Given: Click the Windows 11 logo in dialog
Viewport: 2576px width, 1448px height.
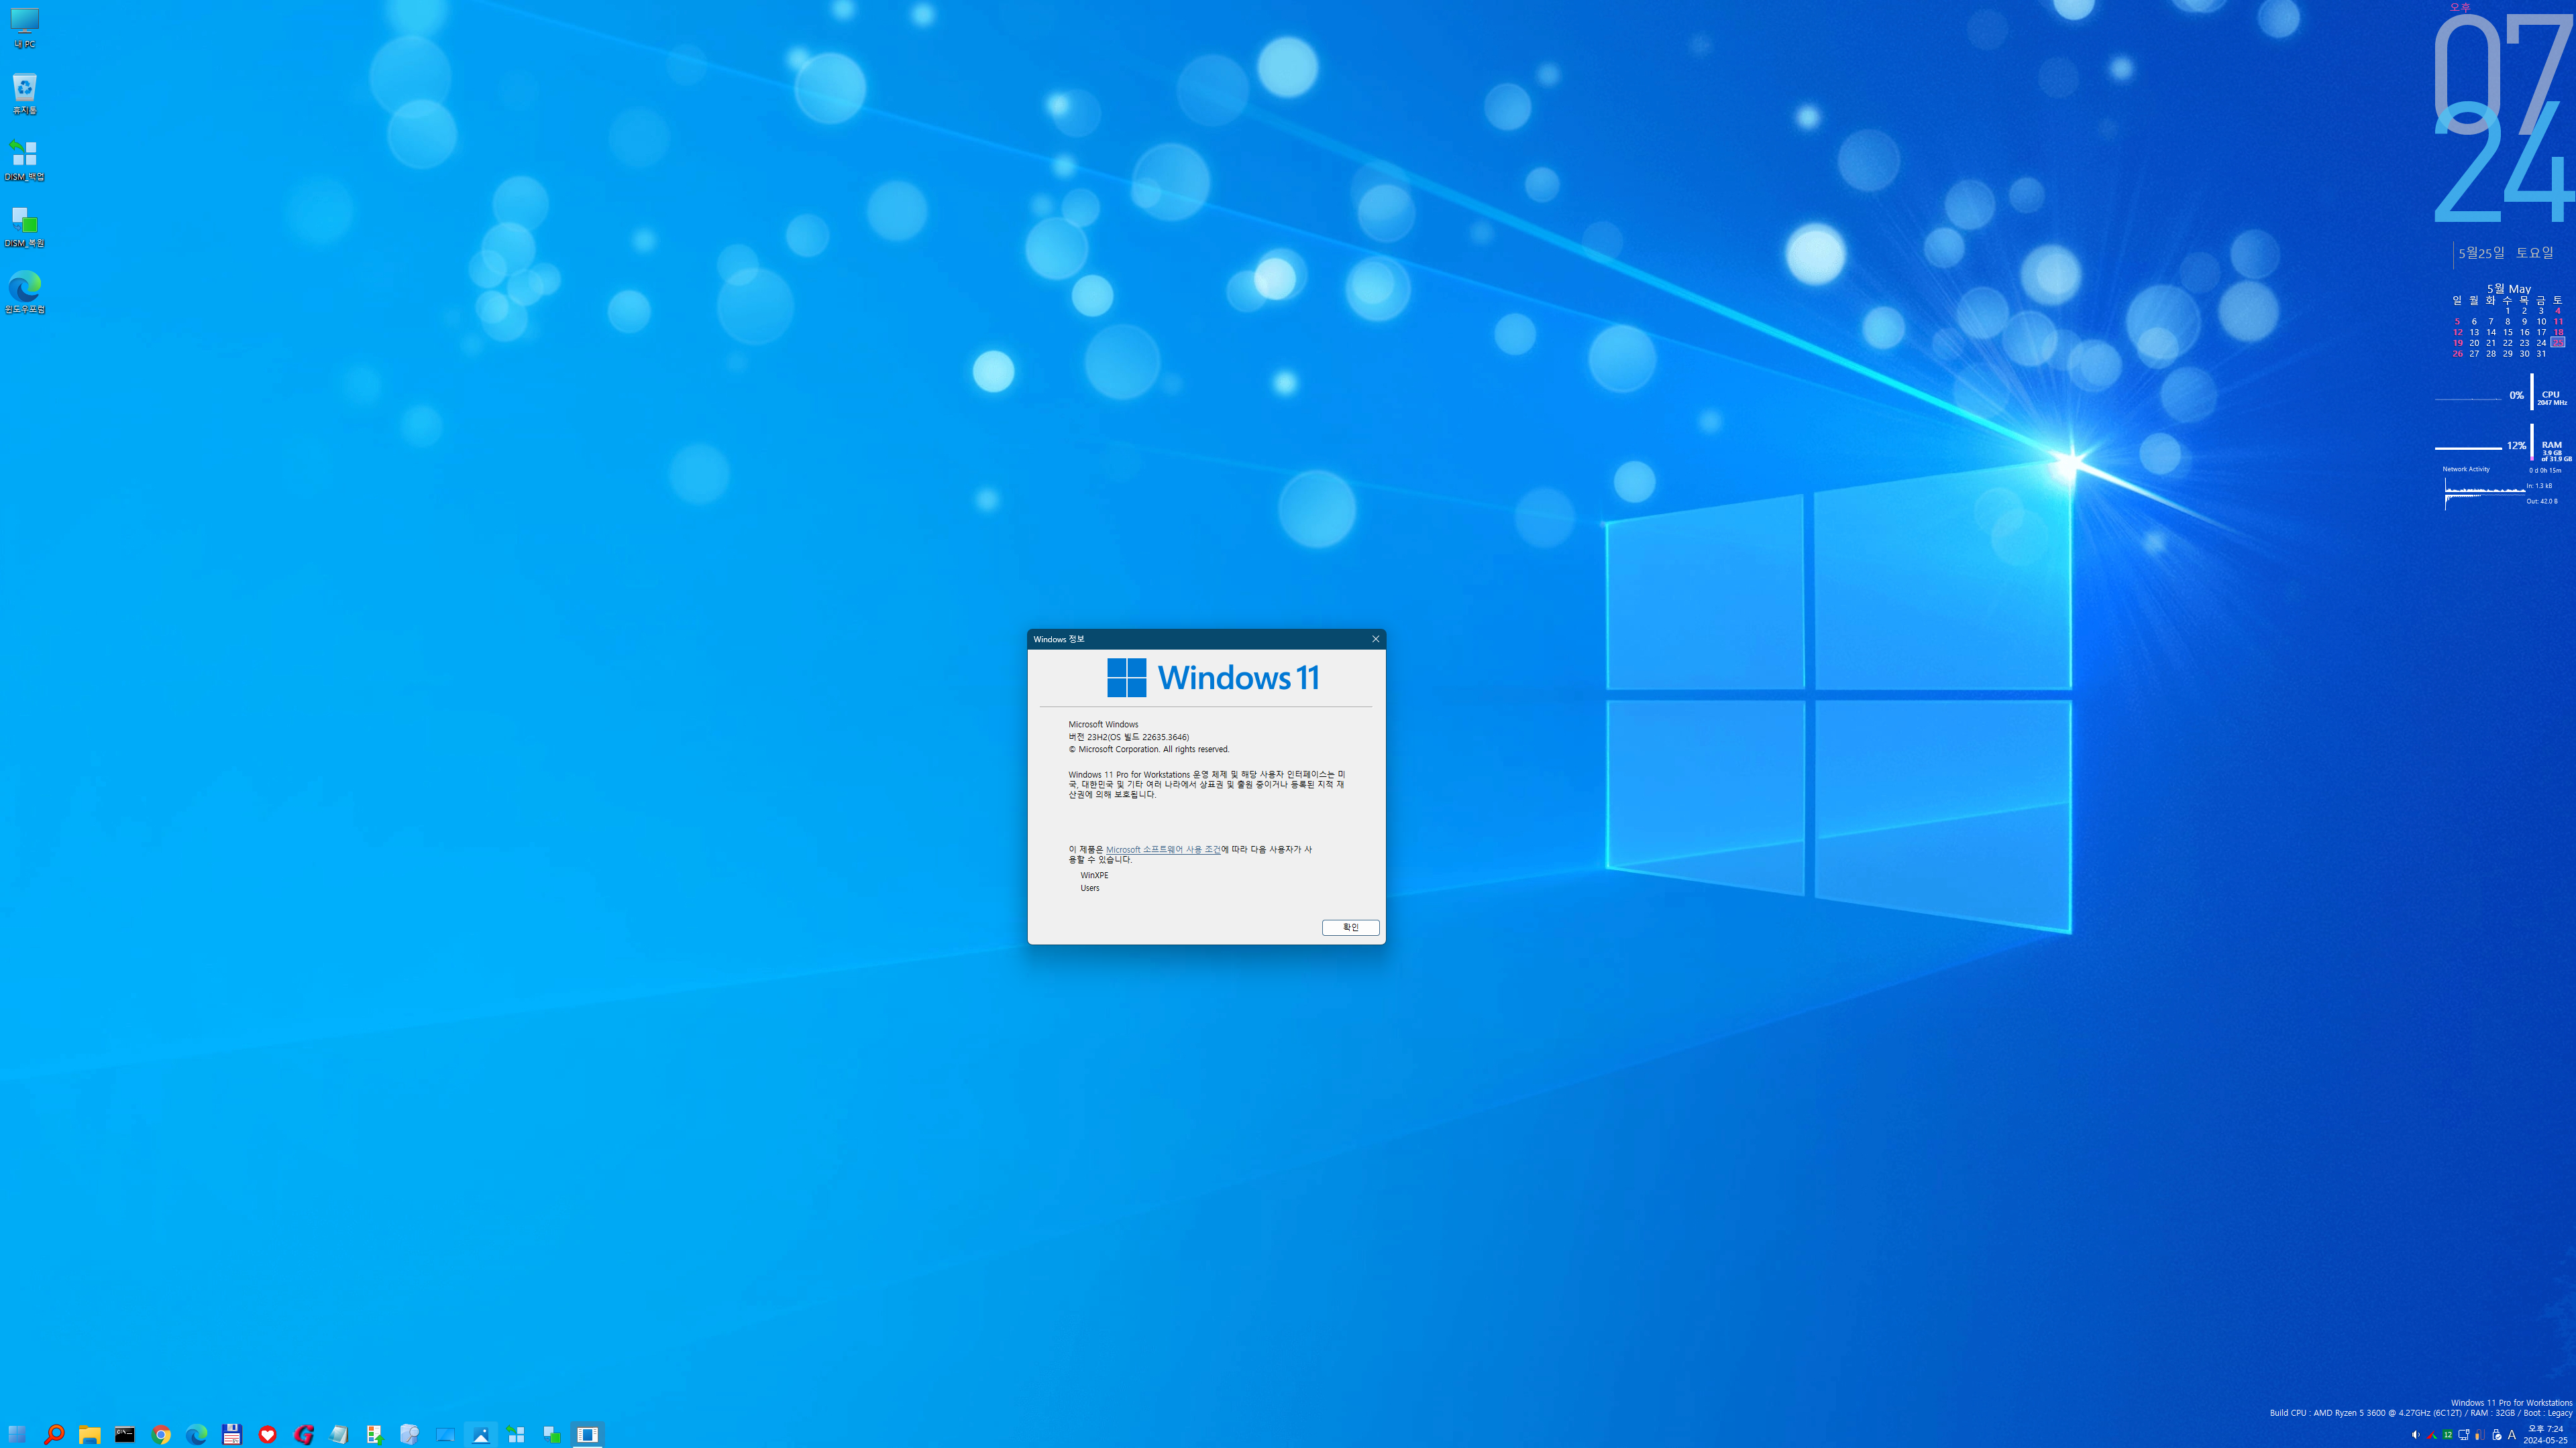Looking at the screenshot, I should pos(1213,678).
